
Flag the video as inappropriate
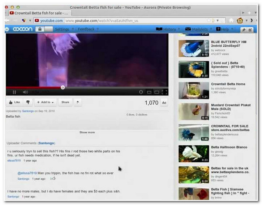(x=78, y=102)
